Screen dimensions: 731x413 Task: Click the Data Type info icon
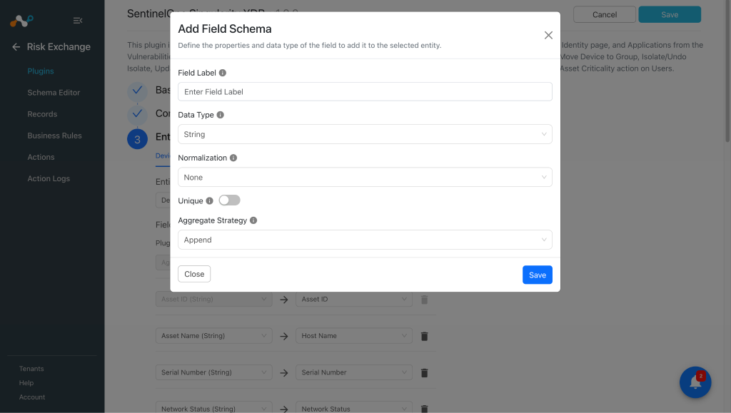pos(220,115)
